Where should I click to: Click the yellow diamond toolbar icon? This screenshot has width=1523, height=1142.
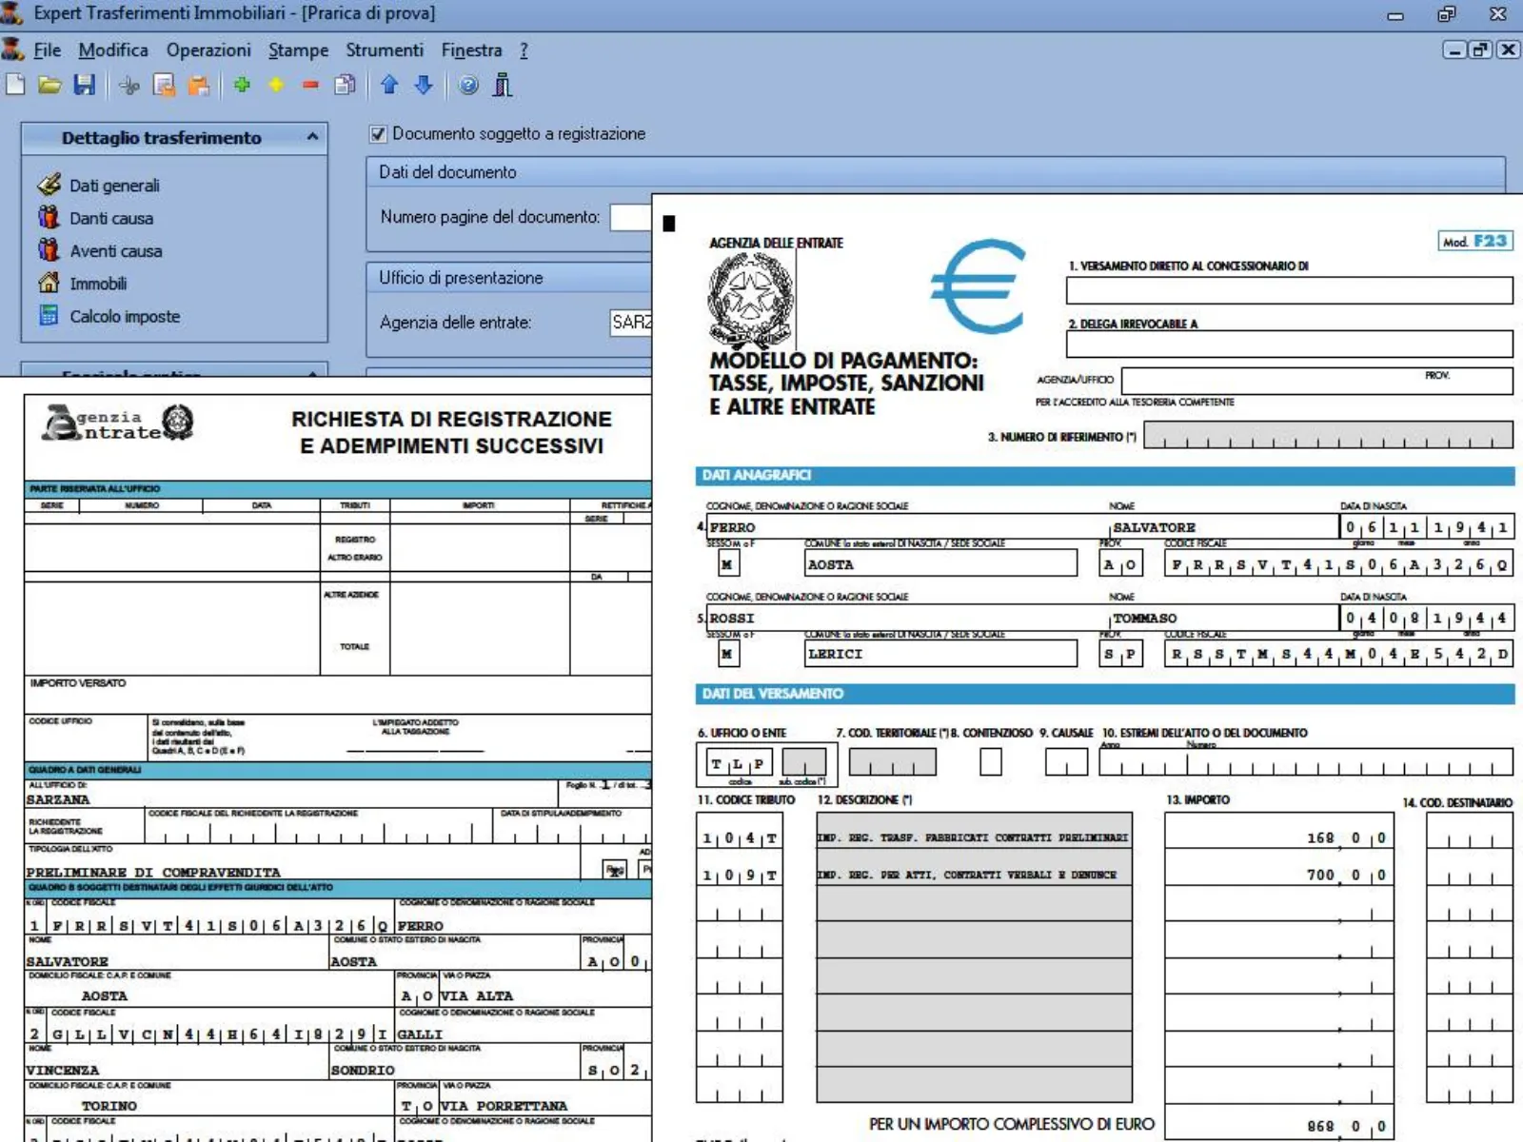tap(276, 86)
